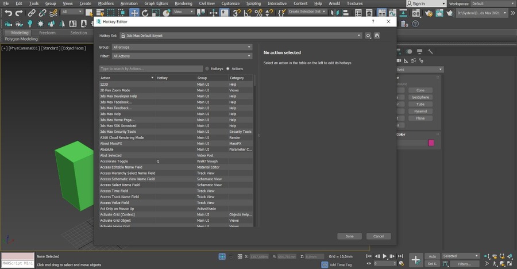Screen dimensions: 517x269
Task: Click the save hotkey set icon
Action: click(x=377, y=36)
